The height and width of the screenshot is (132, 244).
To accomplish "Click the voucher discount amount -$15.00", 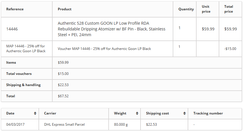I will click(x=230, y=49).
